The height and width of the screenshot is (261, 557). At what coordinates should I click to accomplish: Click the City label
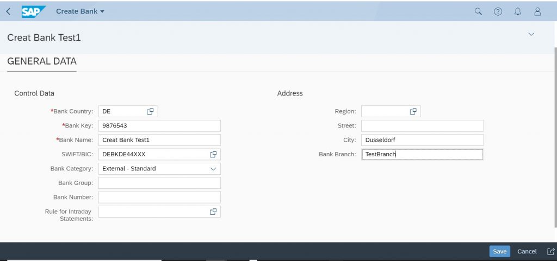[x=350, y=140]
